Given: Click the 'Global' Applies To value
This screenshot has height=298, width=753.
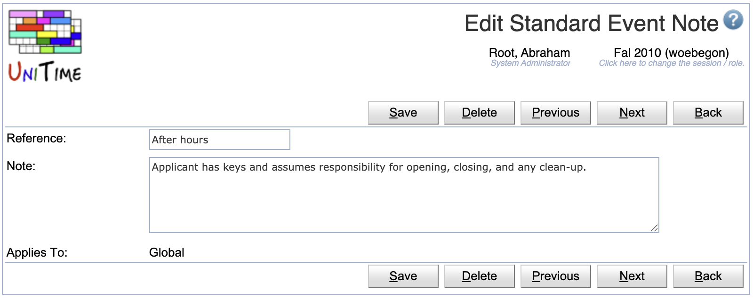Looking at the screenshot, I should [167, 252].
